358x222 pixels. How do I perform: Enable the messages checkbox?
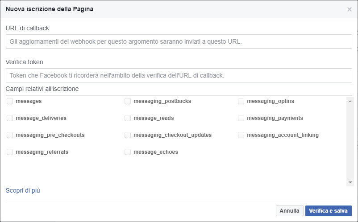tap(10, 101)
